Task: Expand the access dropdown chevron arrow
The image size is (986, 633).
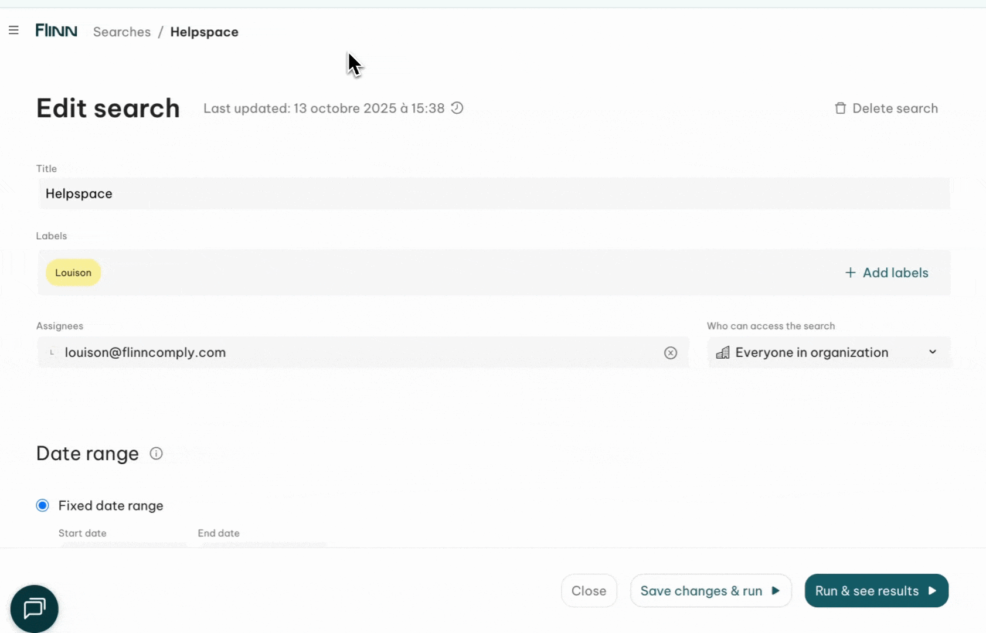Action: coord(932,352)
